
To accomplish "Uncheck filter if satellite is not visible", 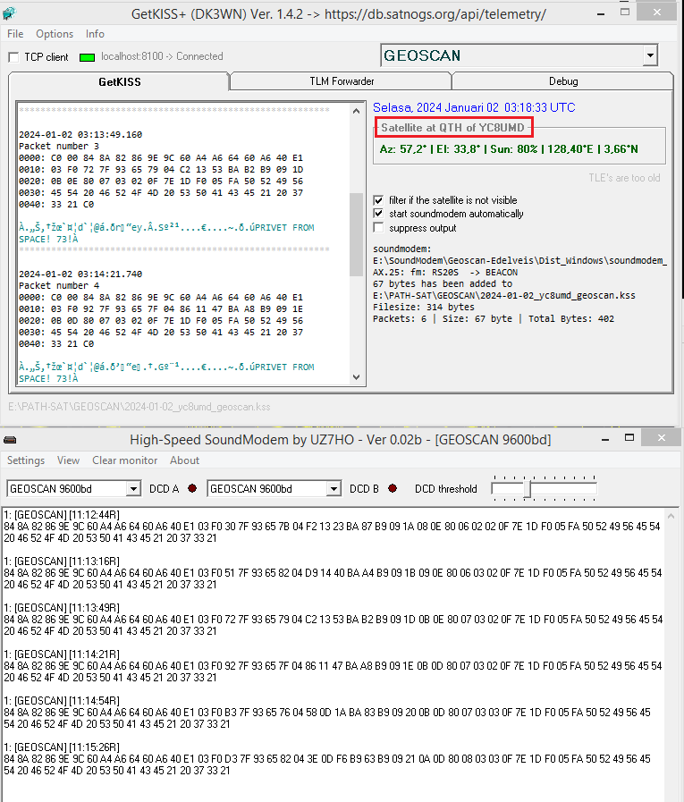I will point(378,200).
